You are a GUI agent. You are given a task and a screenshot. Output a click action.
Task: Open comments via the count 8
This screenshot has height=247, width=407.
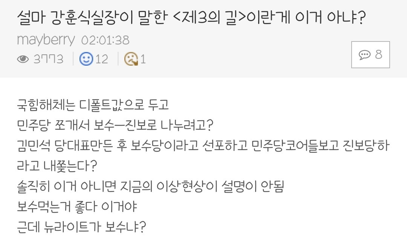pos(378,55)
